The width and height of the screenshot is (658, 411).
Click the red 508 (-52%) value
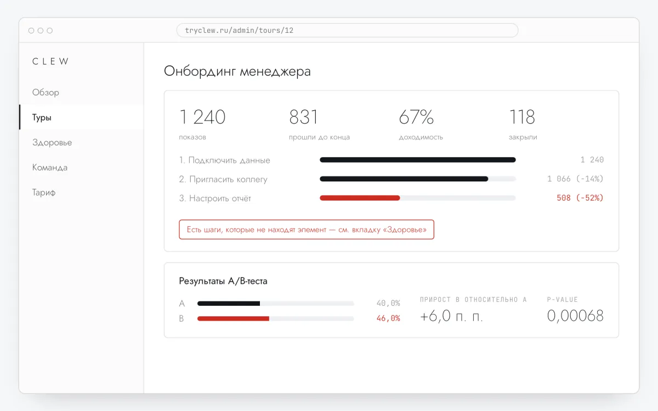tap(580, 198)
